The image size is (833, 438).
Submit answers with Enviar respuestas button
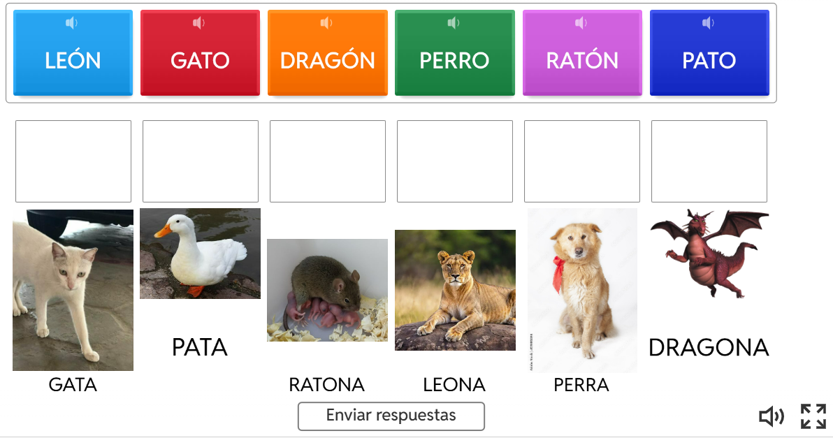[391, 416]
